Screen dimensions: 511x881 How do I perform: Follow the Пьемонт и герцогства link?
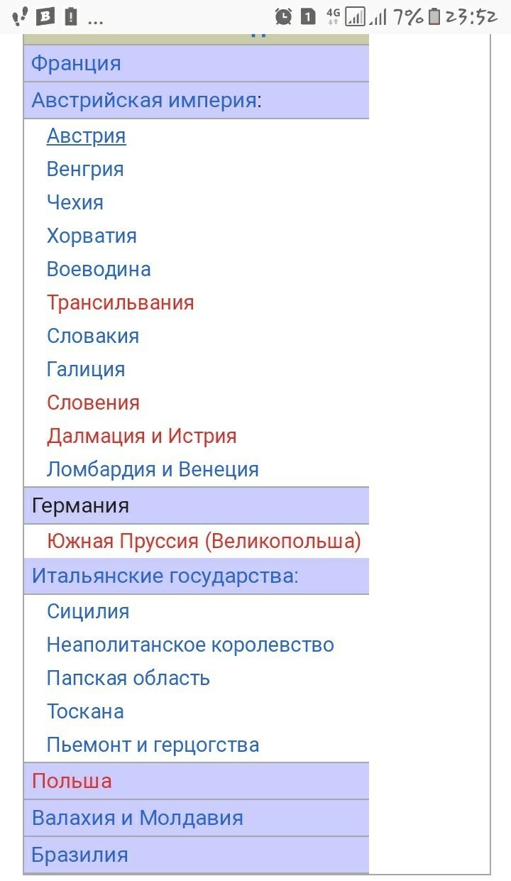pyautogui.click(x=153, y=745)
